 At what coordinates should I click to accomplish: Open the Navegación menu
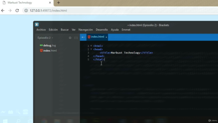pyautogui.click(x=85, y=30)
